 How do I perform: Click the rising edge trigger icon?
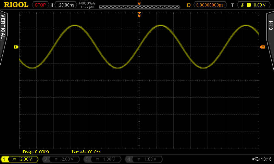click(242, 5)
